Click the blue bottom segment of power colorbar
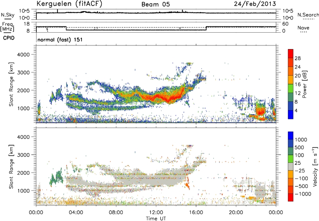This screenshot has height=221, width=319. click(x=291, y=114)
